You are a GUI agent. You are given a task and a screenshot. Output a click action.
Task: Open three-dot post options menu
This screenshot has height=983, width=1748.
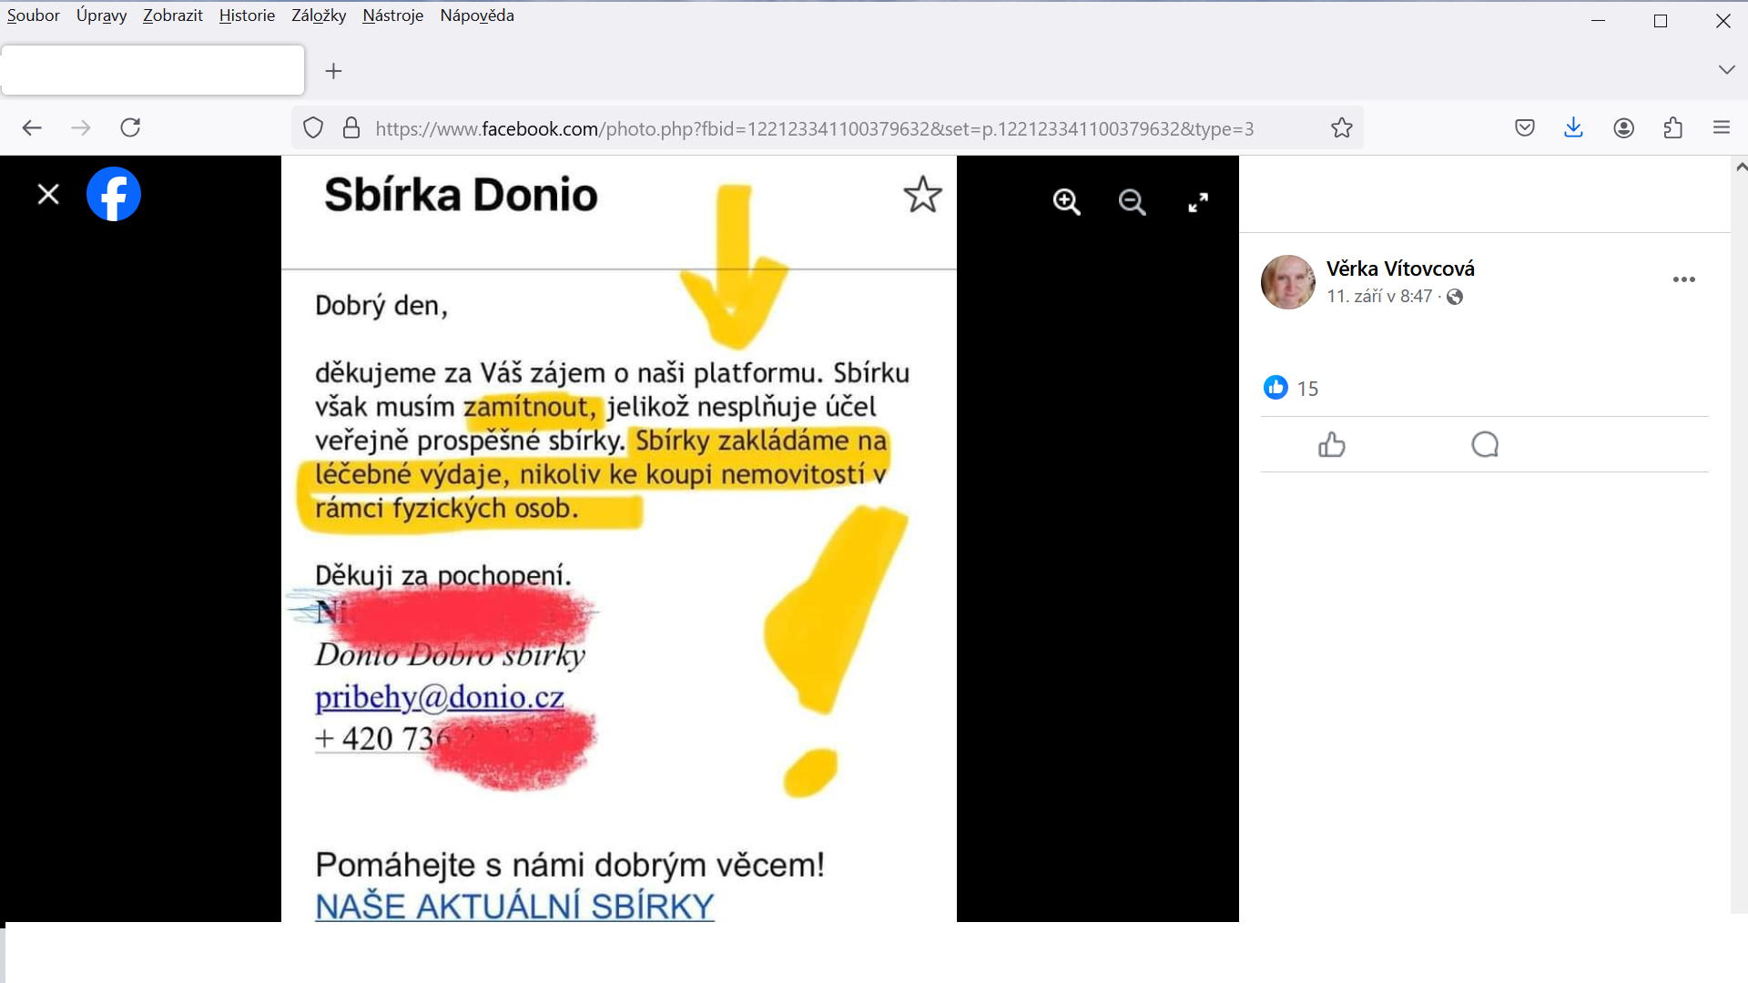click(1683, 279)
